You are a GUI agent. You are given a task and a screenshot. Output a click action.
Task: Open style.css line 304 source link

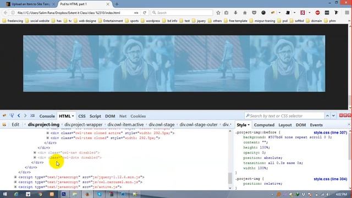330,179
